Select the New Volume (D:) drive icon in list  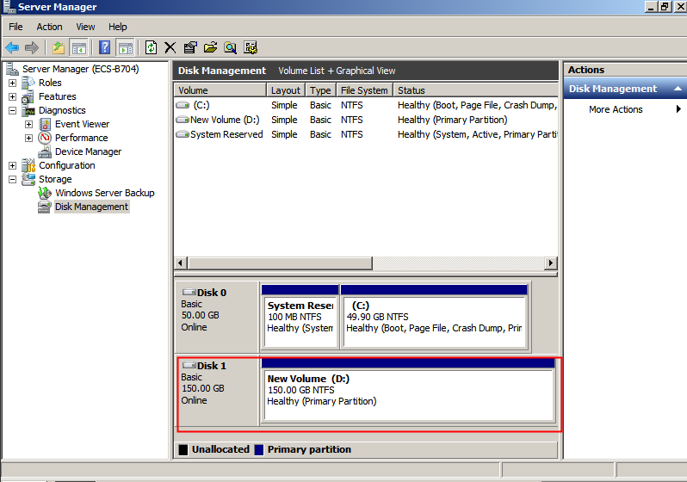tap(183, 120)
